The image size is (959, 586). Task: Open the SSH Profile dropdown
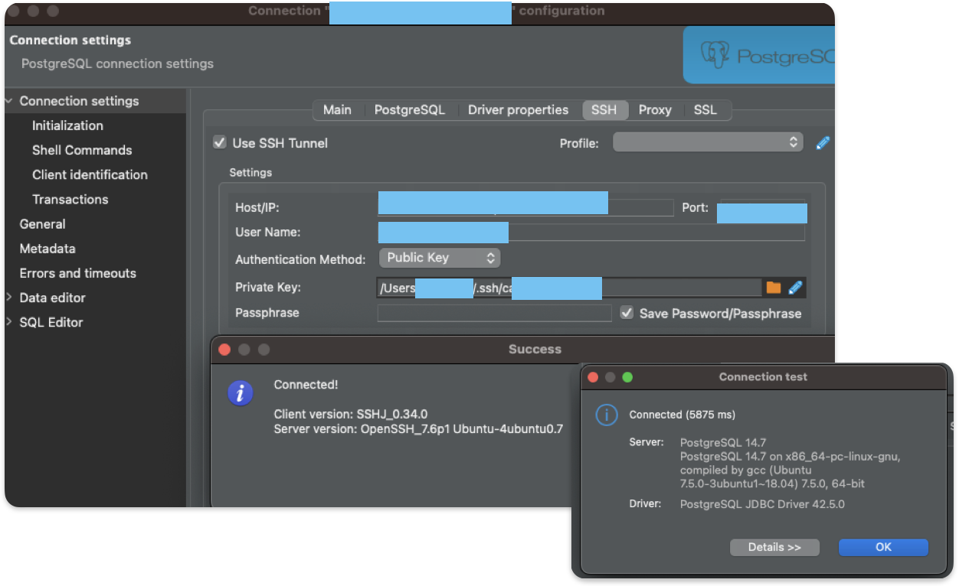click(x=707, y=142)
